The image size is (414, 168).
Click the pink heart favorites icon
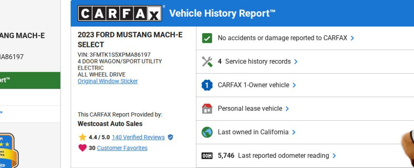[82, 148]
